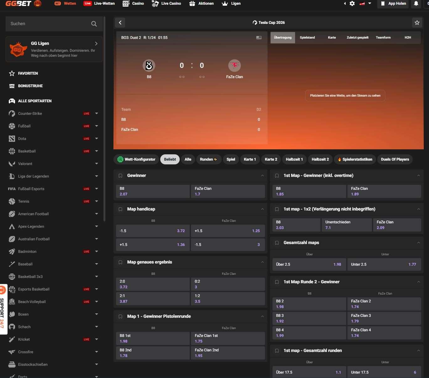Expand the Fußball sidebar dropdown arrow
Image resolution: width=429 pixels, height=378 pixels.
[97, 126]
